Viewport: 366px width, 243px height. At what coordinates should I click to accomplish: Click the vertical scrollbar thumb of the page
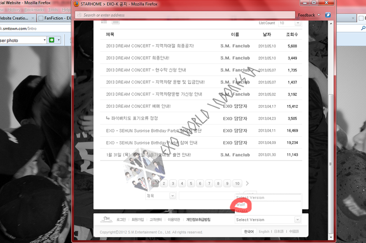coord(331,164)
